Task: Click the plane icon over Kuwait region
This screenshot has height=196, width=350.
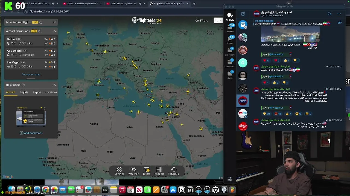Action: [x=201, y=128]
